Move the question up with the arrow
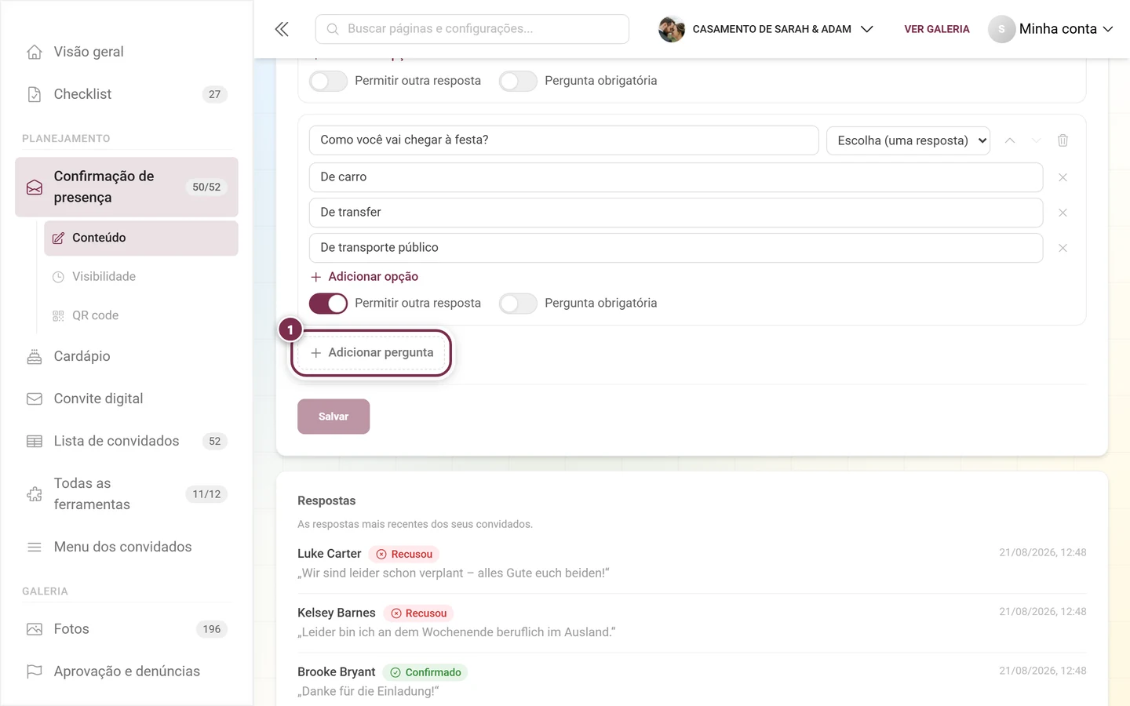The image size is (1130, 706). tap(1010, 140)
